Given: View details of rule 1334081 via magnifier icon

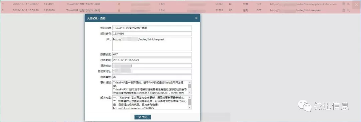Looking at the screenshot, I should pyautogui.click(x=348, y=4).
